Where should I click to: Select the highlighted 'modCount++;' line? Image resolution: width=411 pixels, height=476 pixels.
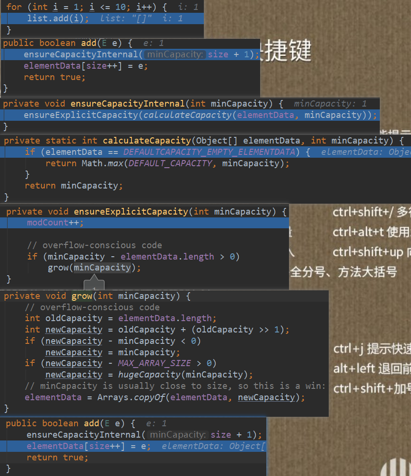(145, 223)
